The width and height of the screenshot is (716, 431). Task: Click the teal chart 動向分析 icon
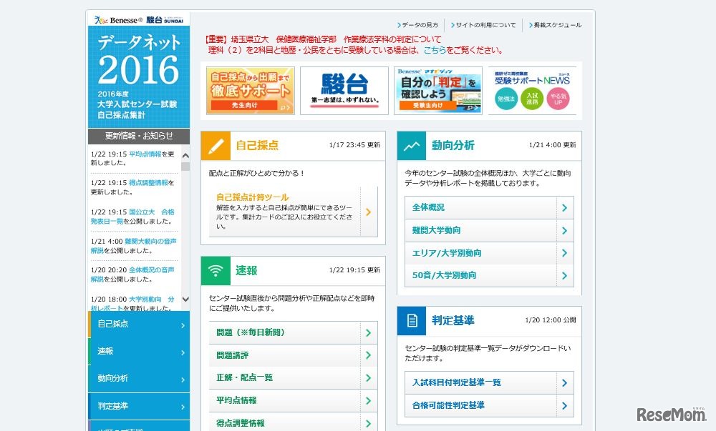tap(412, 145)
